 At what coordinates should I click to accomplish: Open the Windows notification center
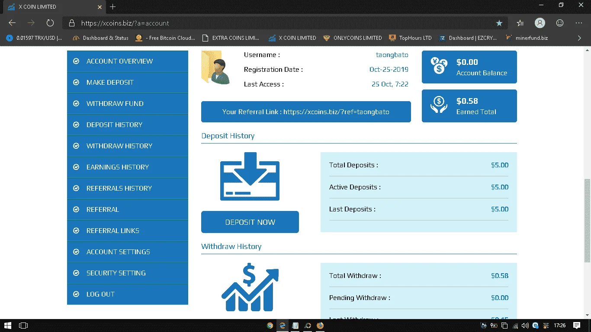[x=577, y=326]
